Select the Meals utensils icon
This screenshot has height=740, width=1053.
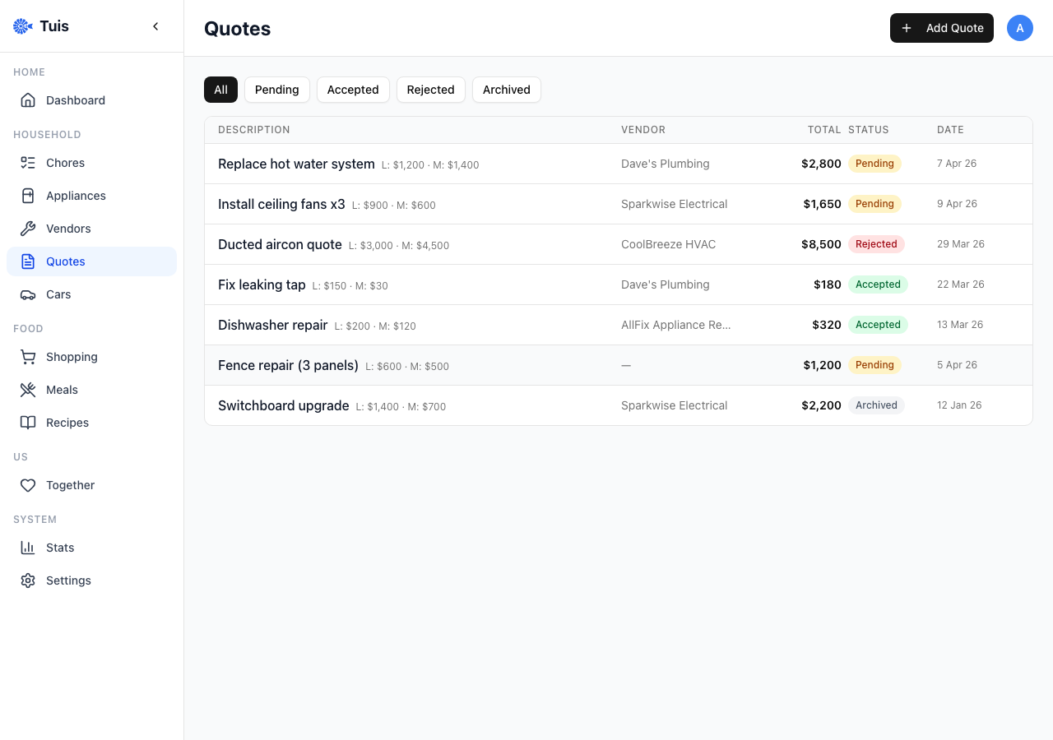click(x=28, y=389)
